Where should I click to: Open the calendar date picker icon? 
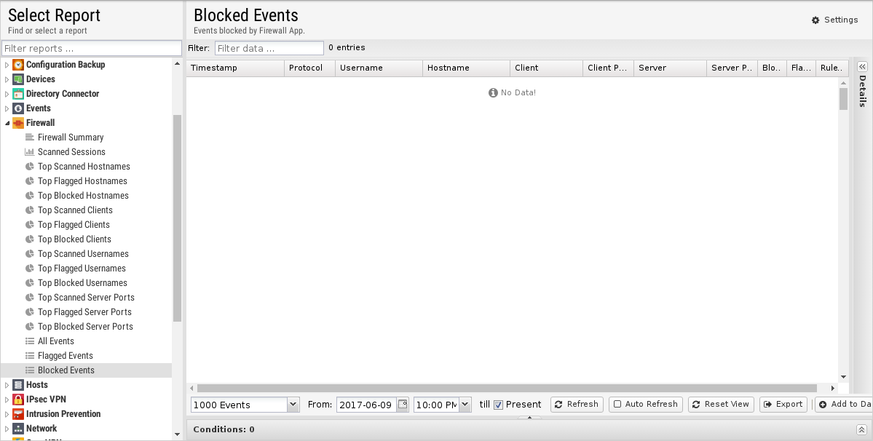click(402, 405)
